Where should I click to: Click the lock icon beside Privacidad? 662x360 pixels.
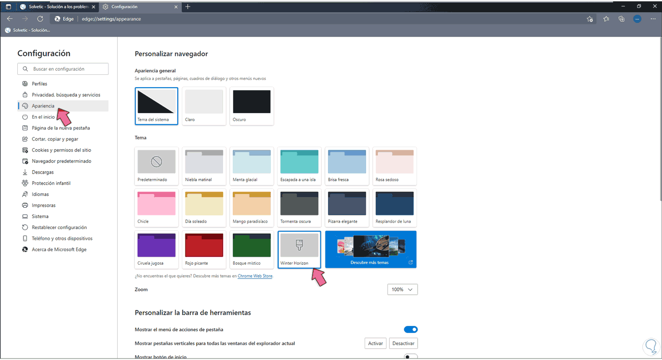25,95
